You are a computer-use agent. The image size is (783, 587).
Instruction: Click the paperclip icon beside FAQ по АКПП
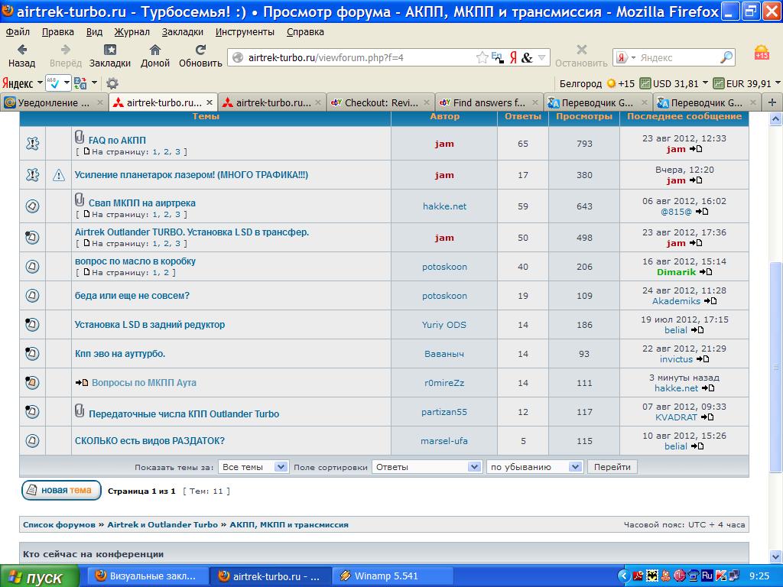(x=80, y=138)
